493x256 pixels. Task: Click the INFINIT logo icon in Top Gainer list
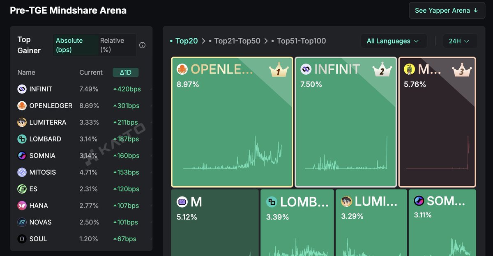(22, 89)
